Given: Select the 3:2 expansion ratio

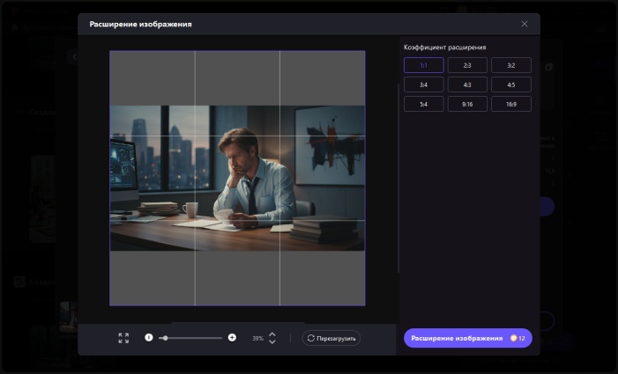Looking at the screenshot, I should [x=511, y=65].
